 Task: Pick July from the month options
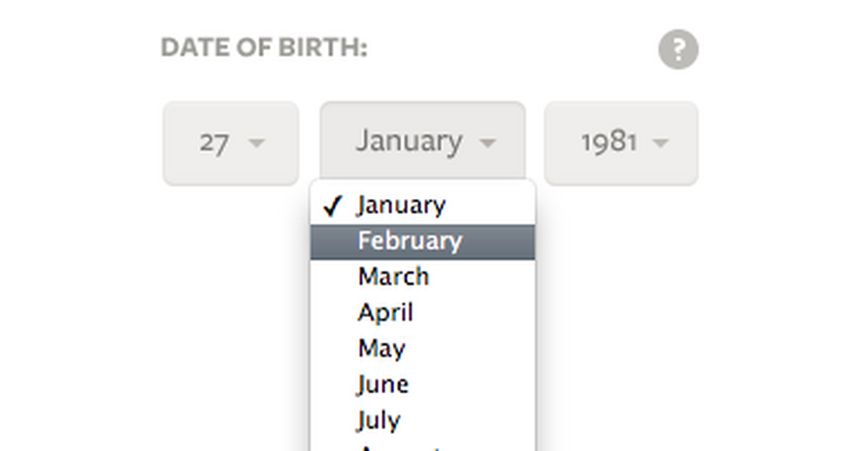379,420
